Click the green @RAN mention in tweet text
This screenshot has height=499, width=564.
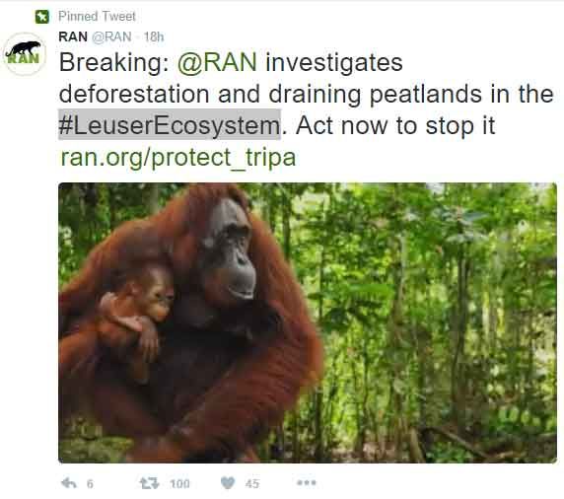click(217, 62)
